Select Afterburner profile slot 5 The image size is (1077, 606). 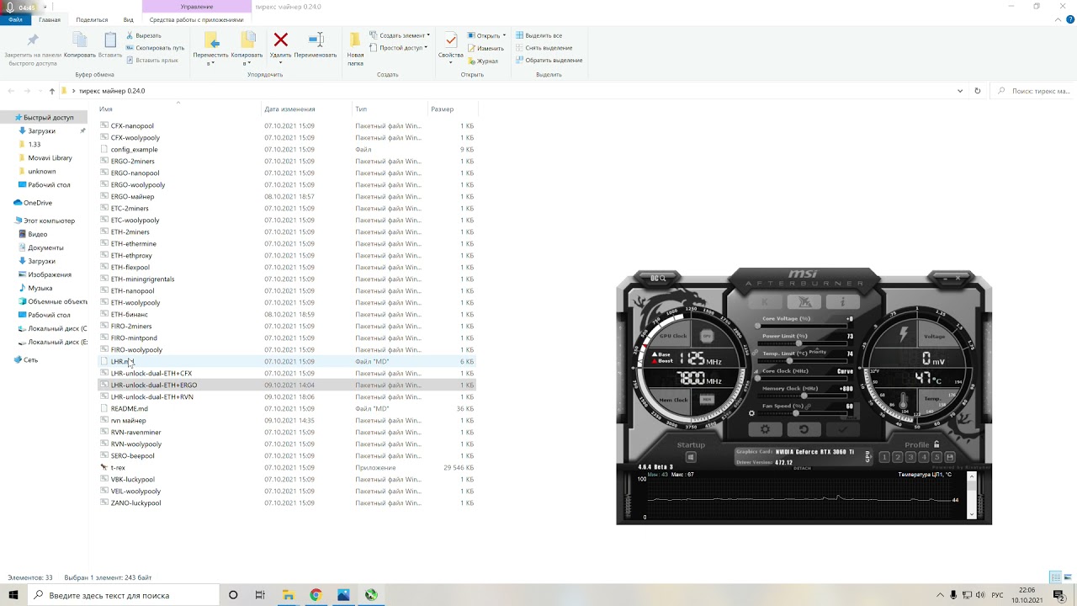coord(937,457)
